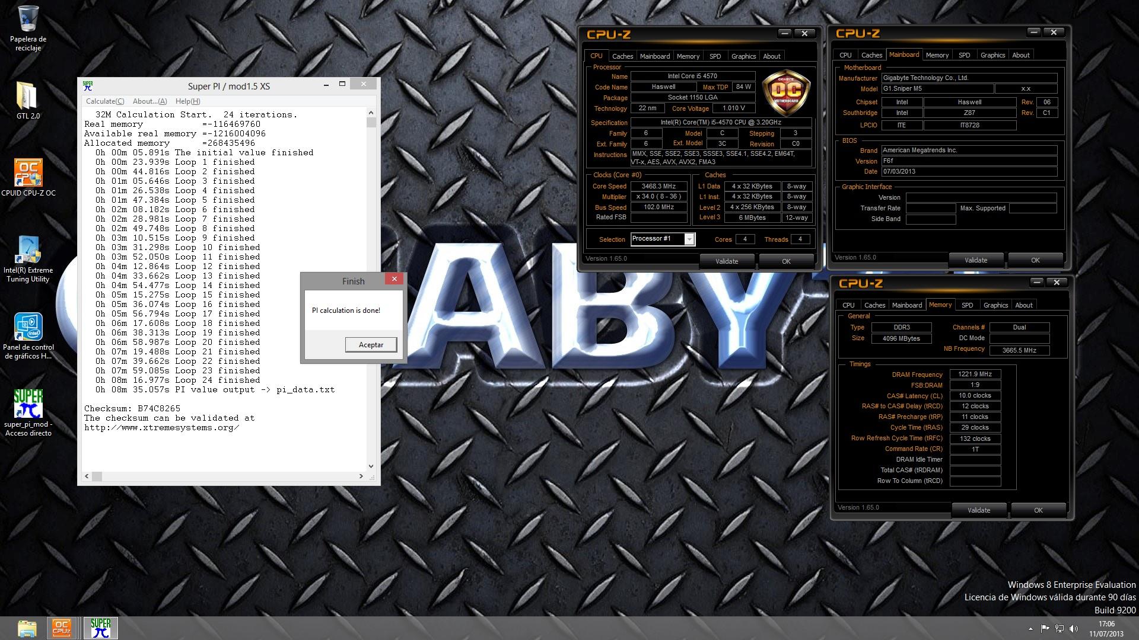Click Super PI vertical scrollbar up arrow
Screen dimensions: 1139x640
371,113
